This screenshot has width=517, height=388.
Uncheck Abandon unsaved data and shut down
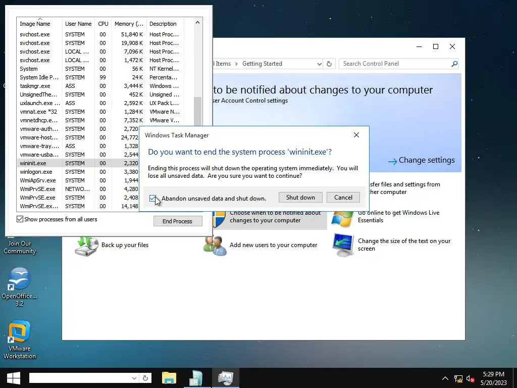point(152,198)
